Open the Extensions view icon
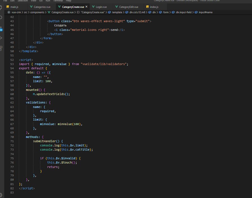Viewport: 252px width, 198px height. (x=1, y=48)
